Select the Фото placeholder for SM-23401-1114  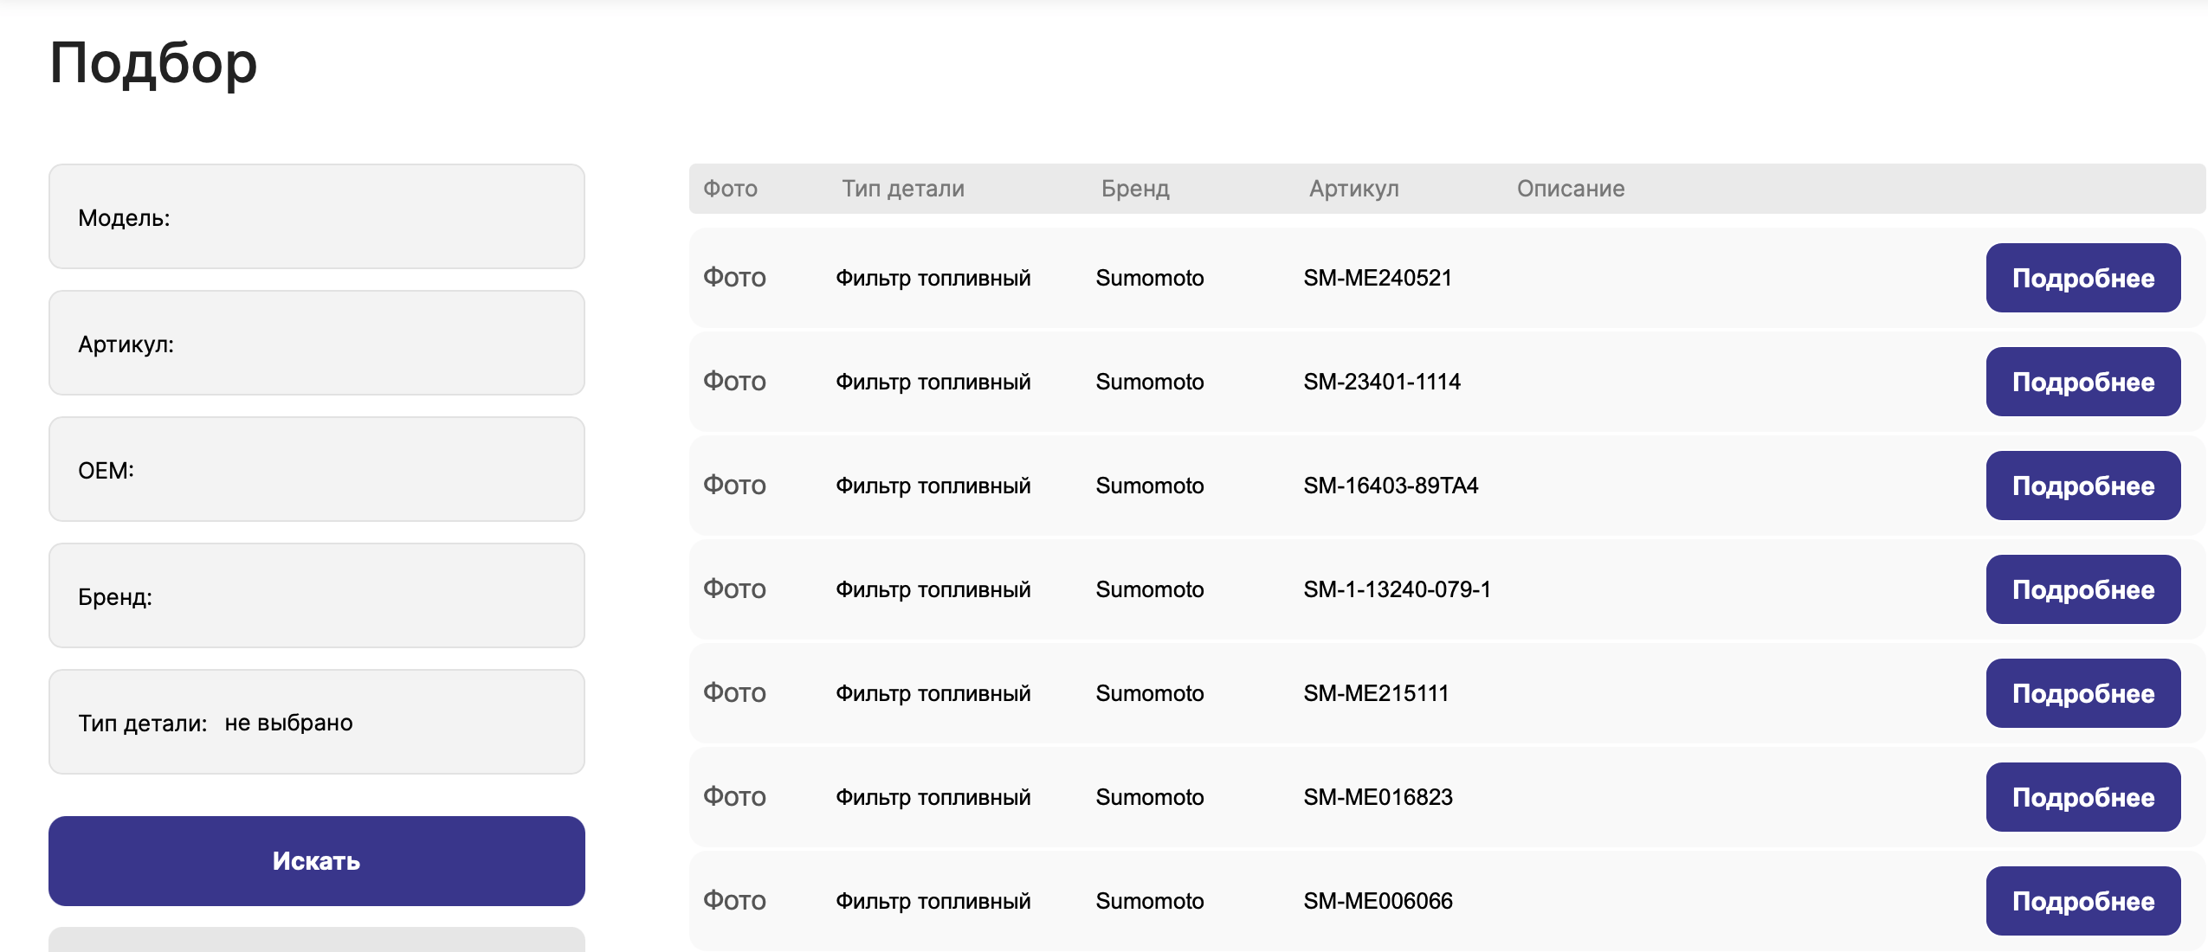734,382
